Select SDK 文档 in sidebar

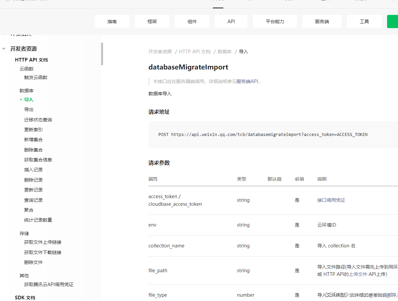[x=25, y=298]
